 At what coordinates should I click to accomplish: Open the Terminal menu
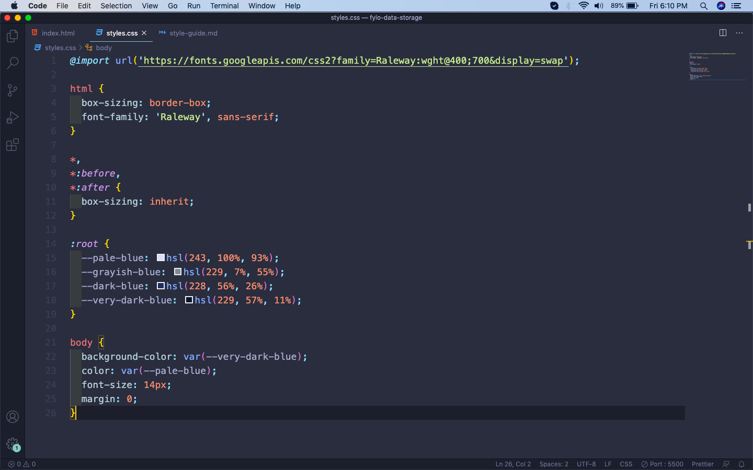click(224, 6)
